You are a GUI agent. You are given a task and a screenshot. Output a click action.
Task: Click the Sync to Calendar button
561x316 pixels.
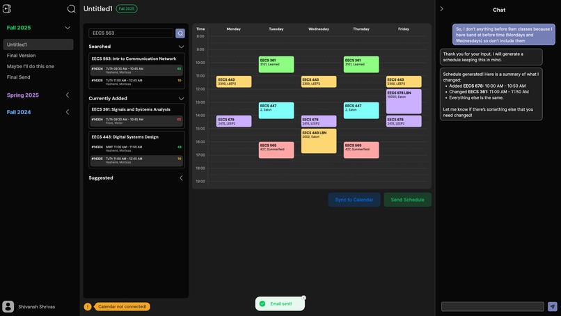(x=354, y=200)
